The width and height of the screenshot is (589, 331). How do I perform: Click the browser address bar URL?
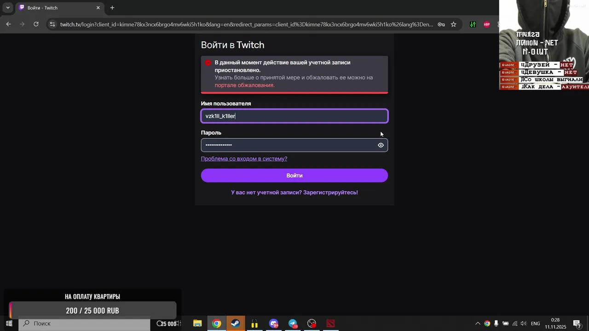coord(246,24)
